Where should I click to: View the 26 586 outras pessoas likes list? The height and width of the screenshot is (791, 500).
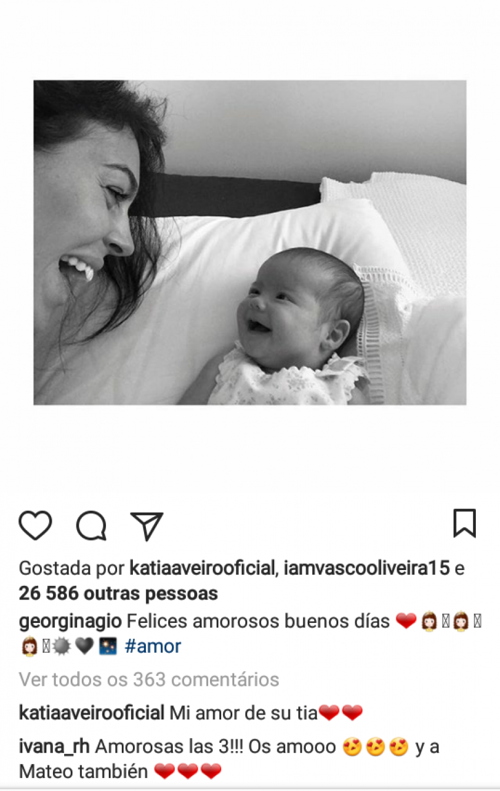pos(118,594)
